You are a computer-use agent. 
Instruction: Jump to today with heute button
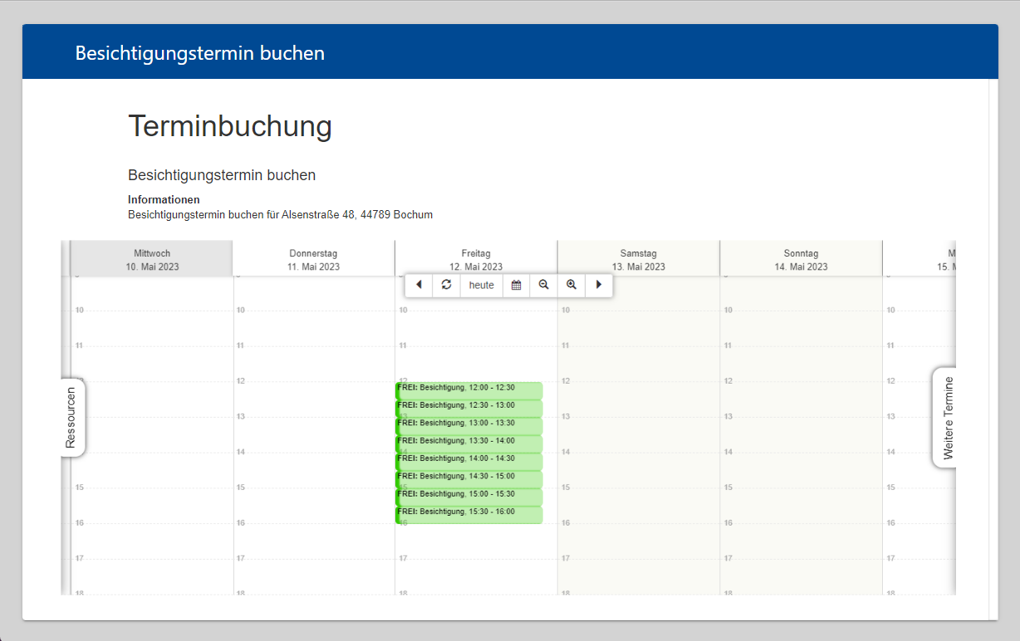click(481, 285)
